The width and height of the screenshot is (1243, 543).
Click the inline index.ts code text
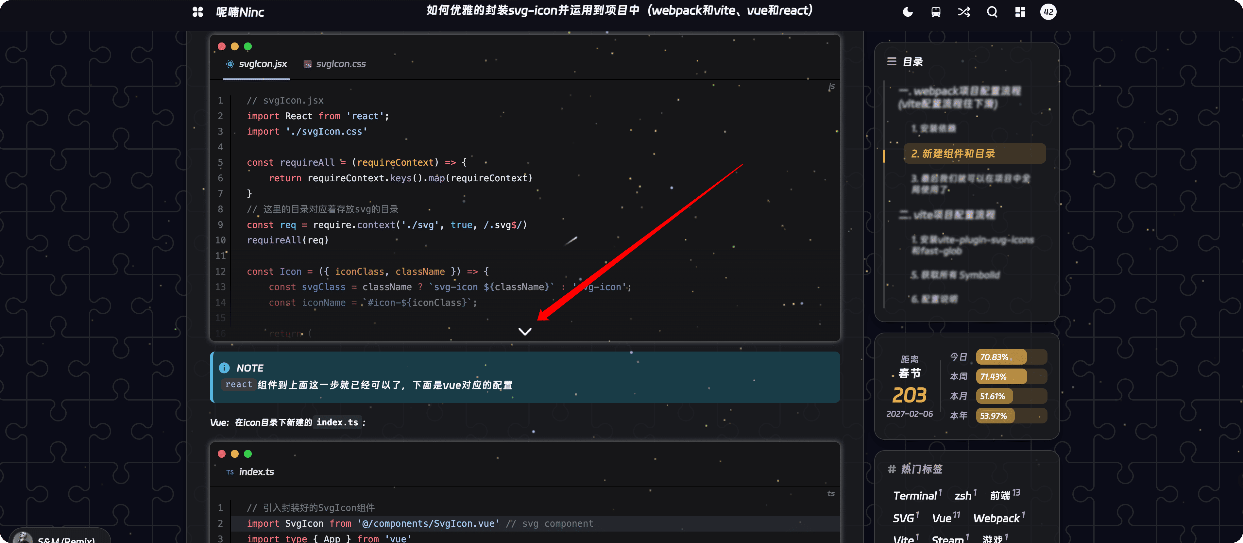(337, 422)
